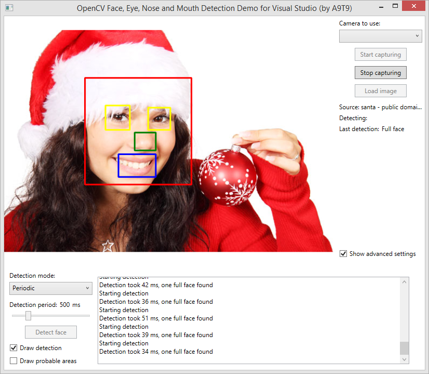429x374 pixels.
Task: Select log line 'Detection took 51 ms'
Action: [156, 318]
